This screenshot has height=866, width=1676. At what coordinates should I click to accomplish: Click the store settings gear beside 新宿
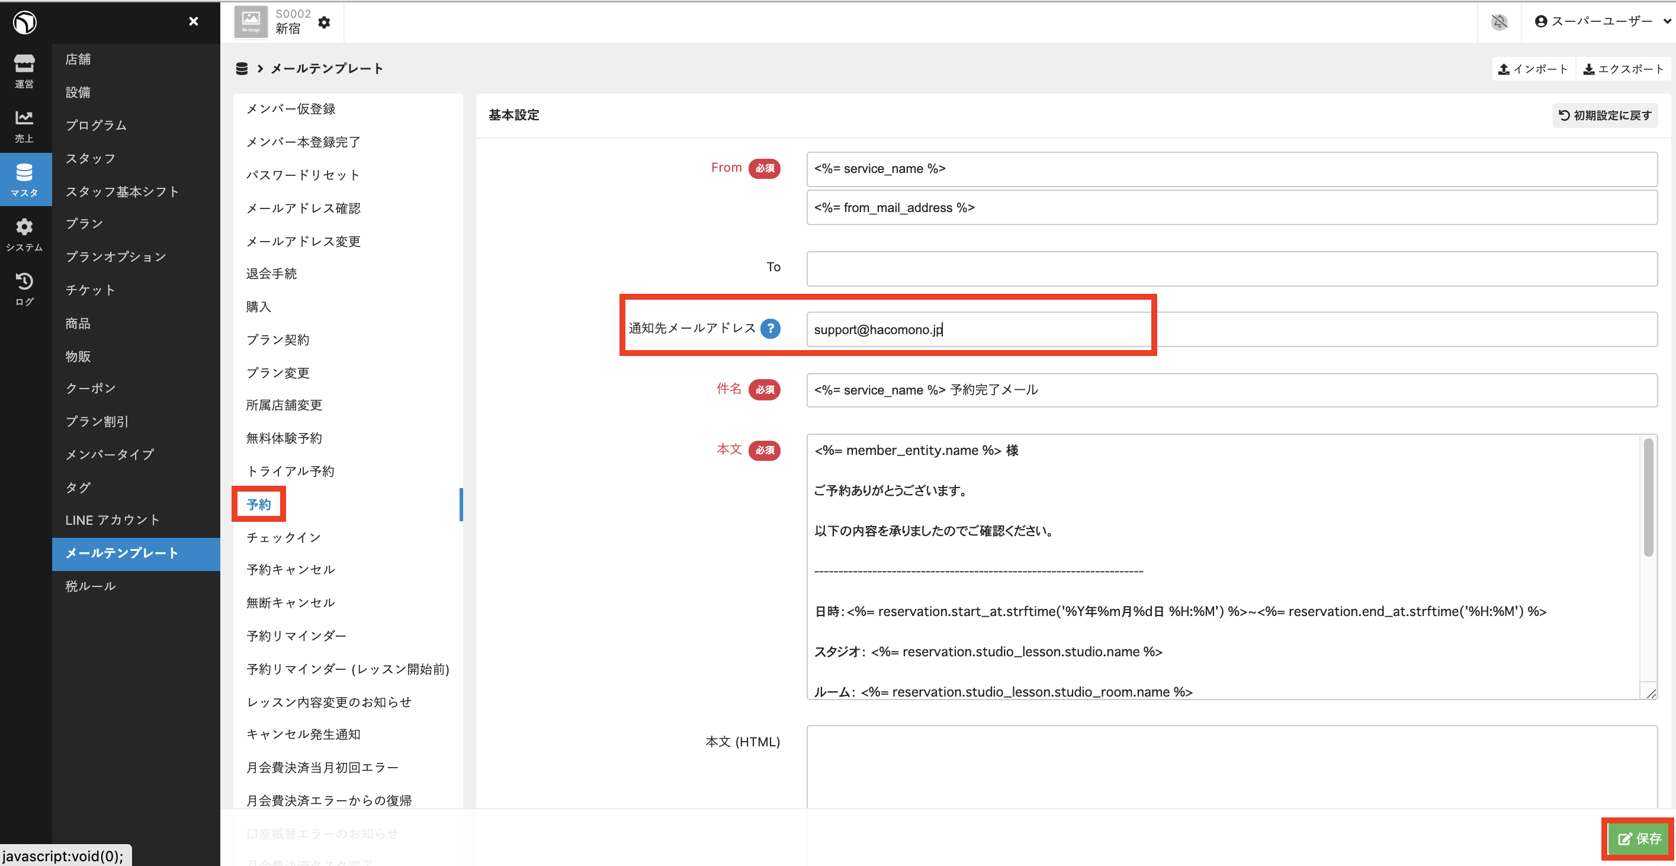coord(324,22)
